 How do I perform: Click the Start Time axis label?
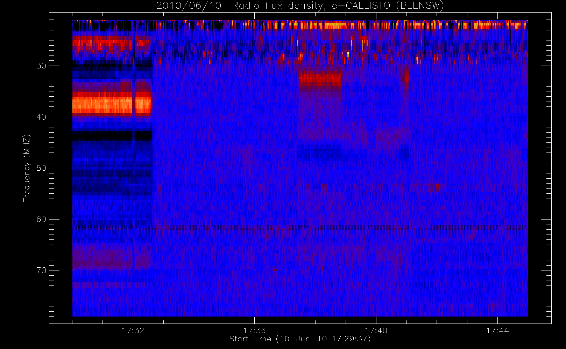pos(300,339)
